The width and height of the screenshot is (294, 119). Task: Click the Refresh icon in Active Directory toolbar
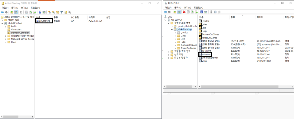[31, 12]
